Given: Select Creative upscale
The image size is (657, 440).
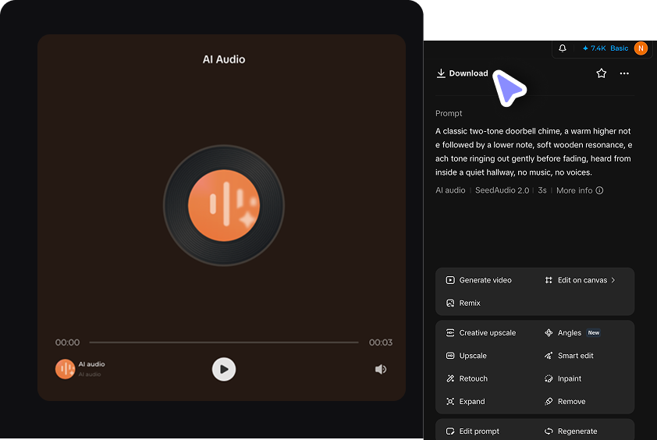Looking at the screenshot, I should point(481,332).
